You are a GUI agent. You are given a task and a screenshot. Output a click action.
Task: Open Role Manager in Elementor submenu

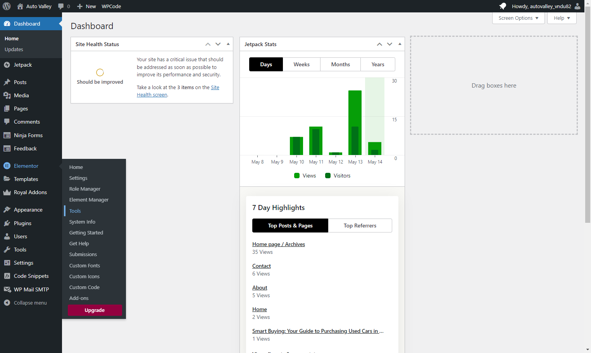tap(85, 189)
